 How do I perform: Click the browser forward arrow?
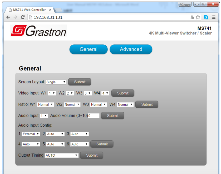pos(15,17)
